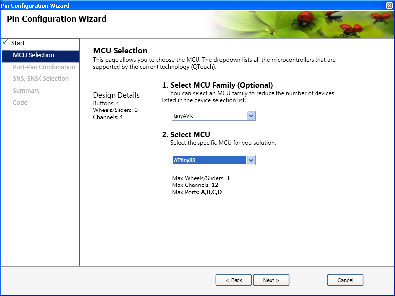Select Summary step in sidebar
The image size is (395, 296).
[26, 91]
